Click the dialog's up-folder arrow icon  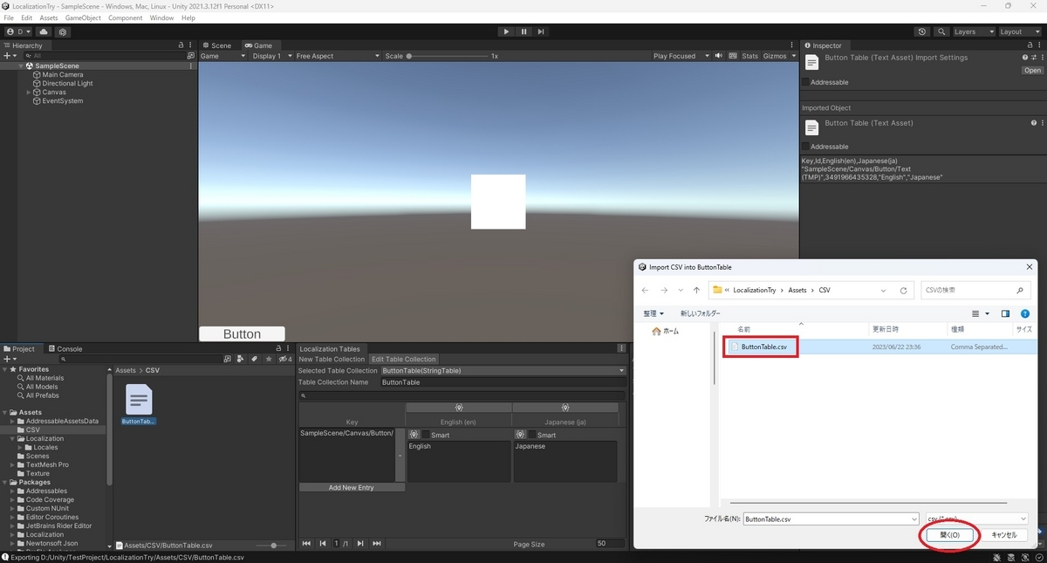click(x=696, y=290)
